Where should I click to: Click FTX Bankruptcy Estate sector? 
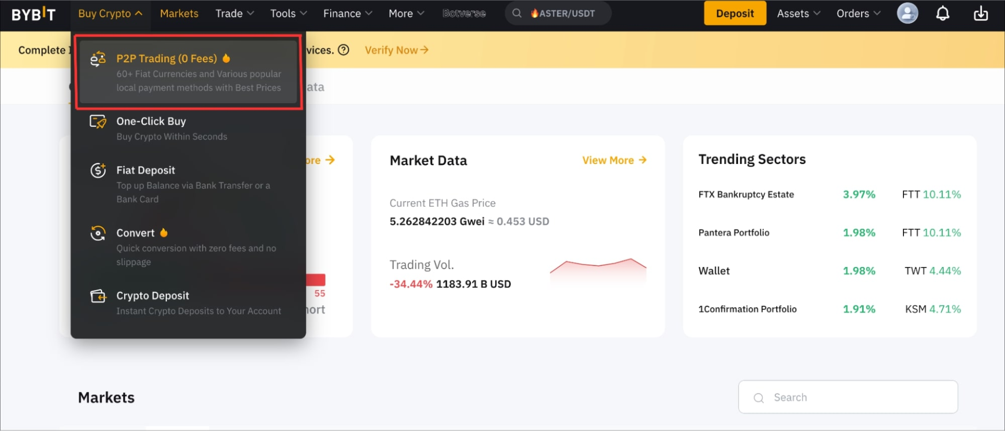click(746, 194)
